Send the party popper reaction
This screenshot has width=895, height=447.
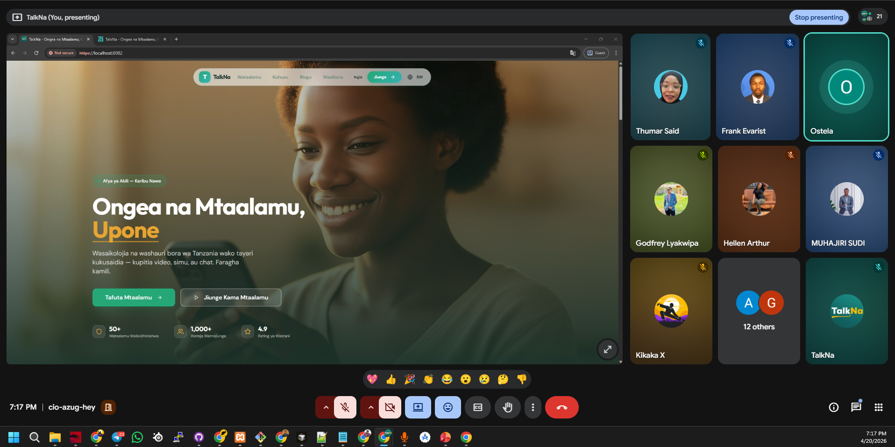(410, 379)
